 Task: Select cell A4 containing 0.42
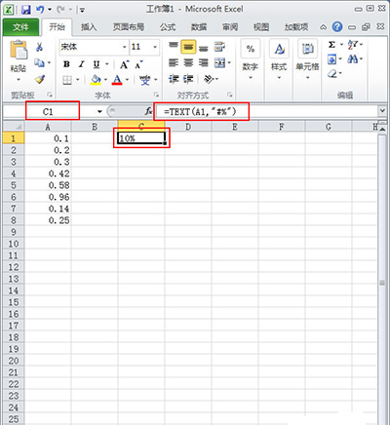[48, 174]
